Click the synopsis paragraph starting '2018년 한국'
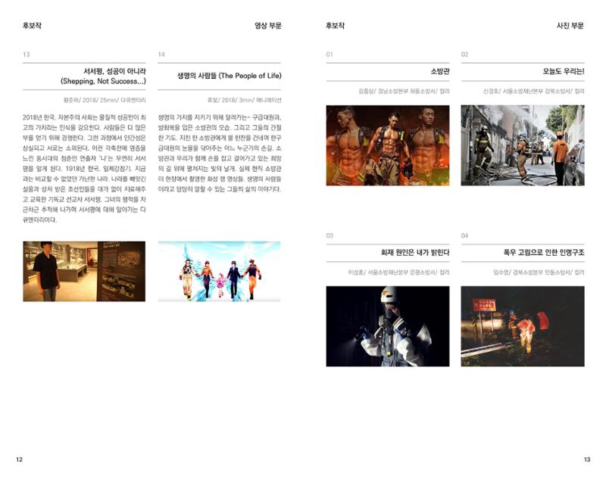This screenshot has height=480, width=606. 84,169
